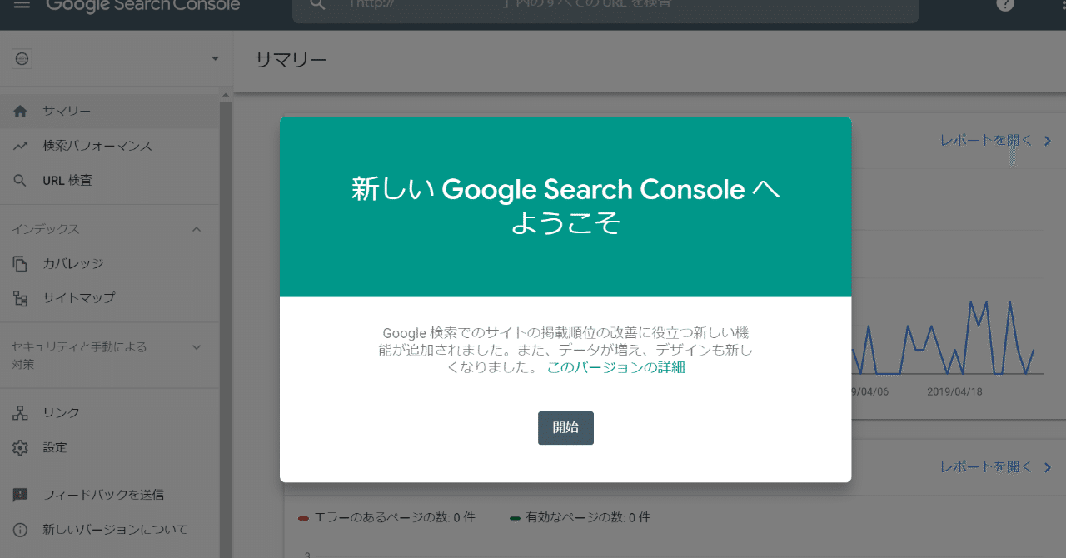The height and width of the screenshot is (558, 1066).
Task: Click the リンク links icon
Action: coord(20,411)
